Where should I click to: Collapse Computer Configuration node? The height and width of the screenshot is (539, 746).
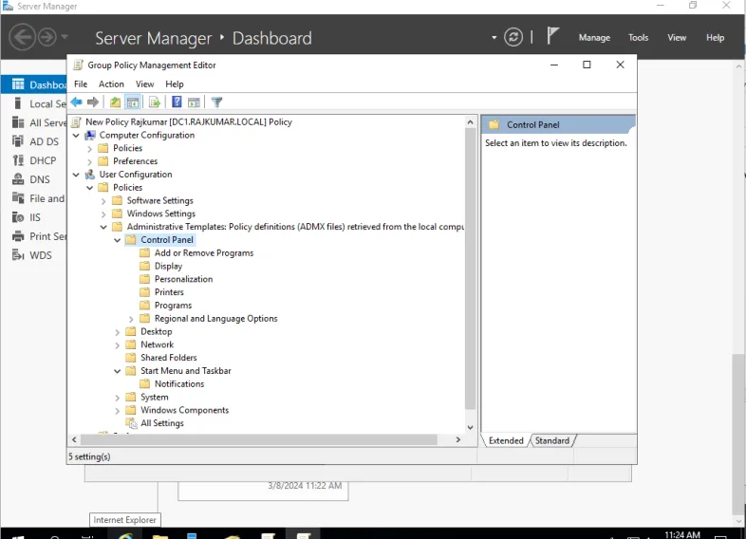[x=76, y=136]
